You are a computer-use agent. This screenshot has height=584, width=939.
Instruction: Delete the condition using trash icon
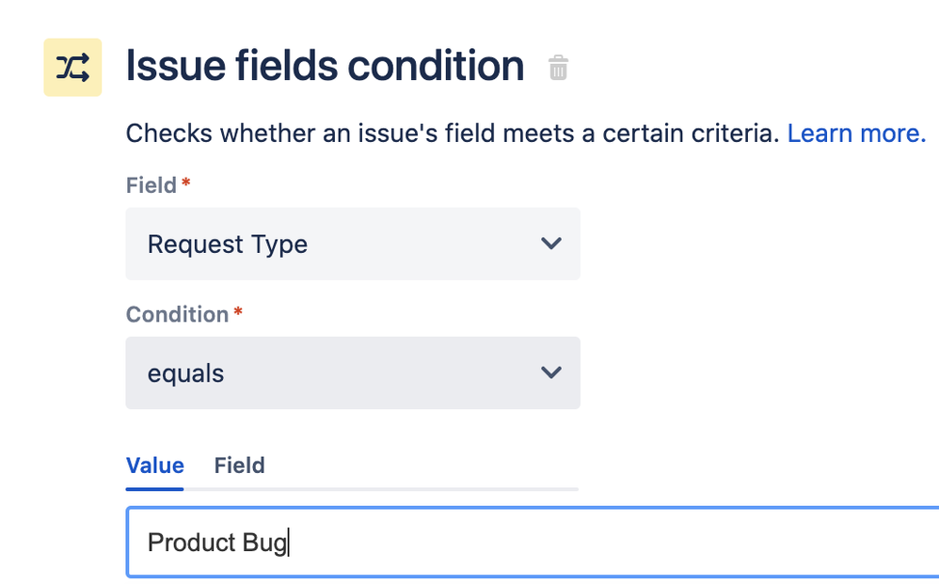pyautogui.click(x=558, y=68)
